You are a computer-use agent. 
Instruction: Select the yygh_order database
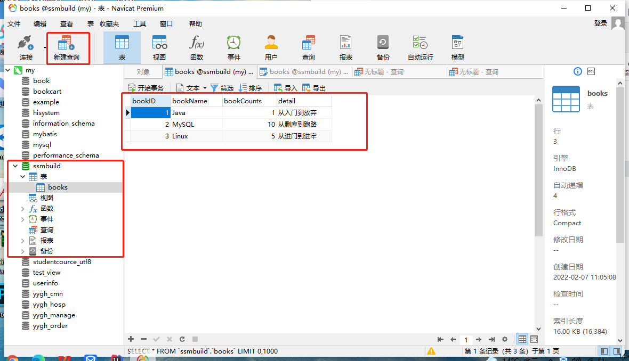click(x=50, y=326)
